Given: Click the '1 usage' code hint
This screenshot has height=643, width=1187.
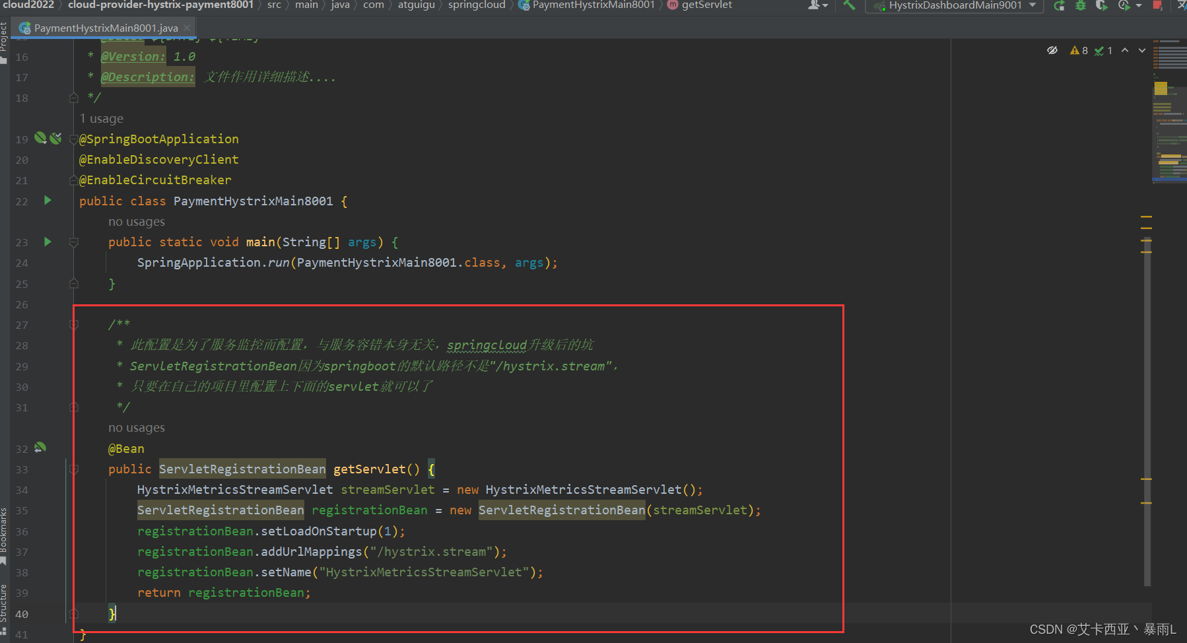Looking at the screenshot, I should click(x=102, y=119).
